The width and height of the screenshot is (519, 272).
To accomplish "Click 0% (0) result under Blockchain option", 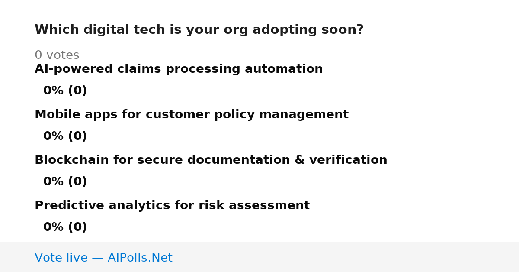I will pyautogui.click(x=65, y=182).
